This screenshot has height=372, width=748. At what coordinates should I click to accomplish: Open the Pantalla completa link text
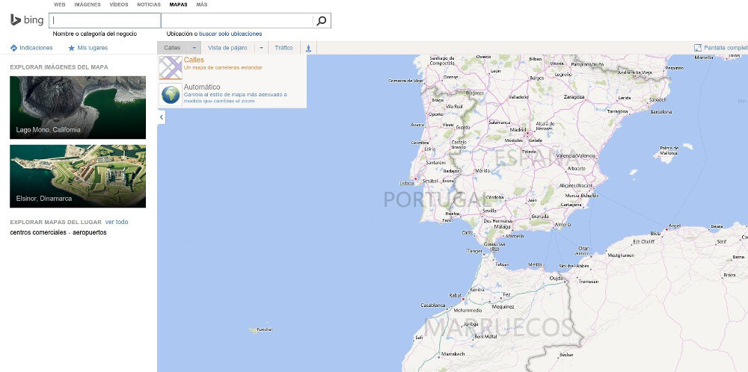726,48
